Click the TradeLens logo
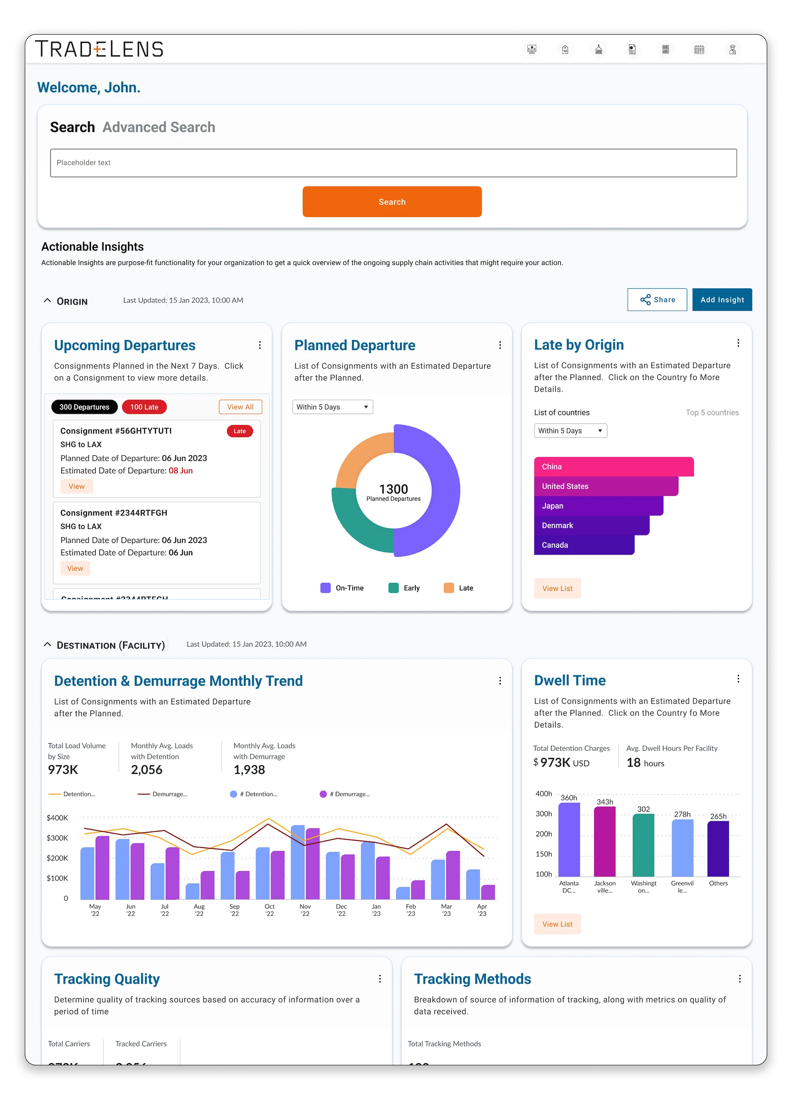The width and height of the screenshot is (792, 1100). click(99, 49)
